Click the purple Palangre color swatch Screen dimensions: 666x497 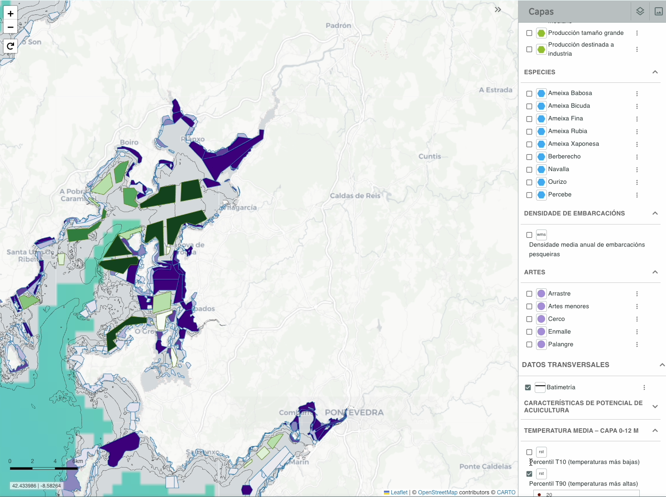(x=541, y=344)
